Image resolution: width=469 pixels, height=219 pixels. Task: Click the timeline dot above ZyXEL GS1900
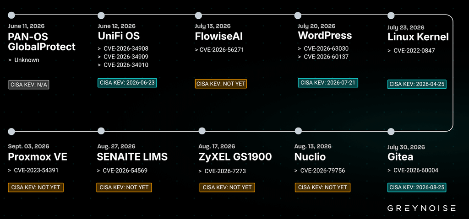point(202,131)
